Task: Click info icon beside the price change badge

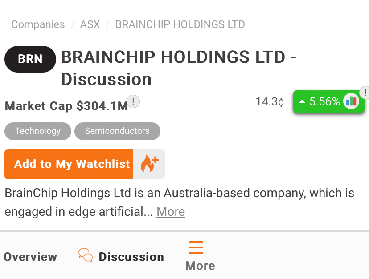Action: [365, 92]
